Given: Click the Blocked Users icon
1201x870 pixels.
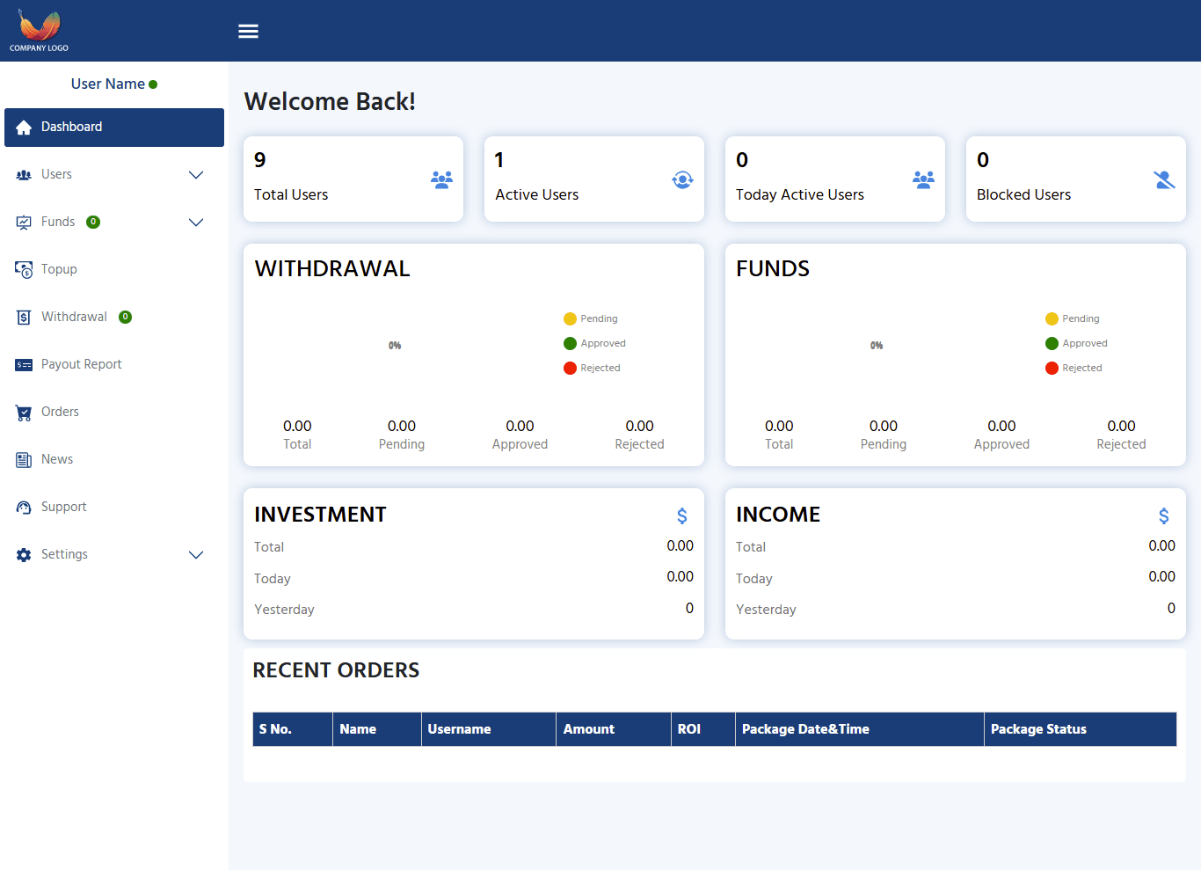Looking at the screenshot, I should coord(1164,179).
